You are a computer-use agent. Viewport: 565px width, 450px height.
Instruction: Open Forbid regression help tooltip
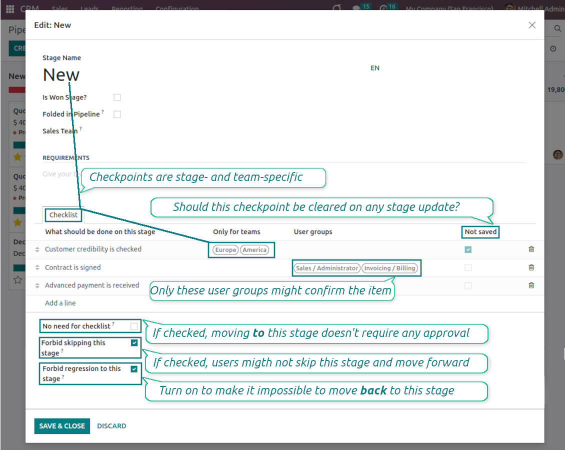pos(63,376)
